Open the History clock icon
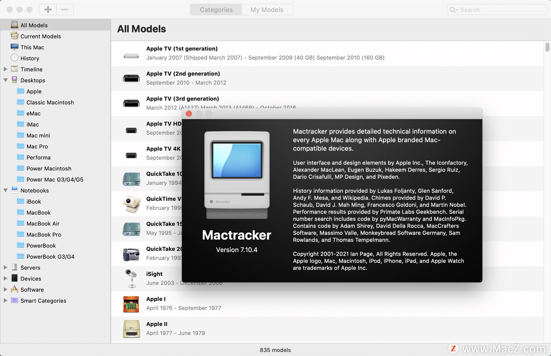The height and width of the screenshot is (356, 551). point(14,58)
